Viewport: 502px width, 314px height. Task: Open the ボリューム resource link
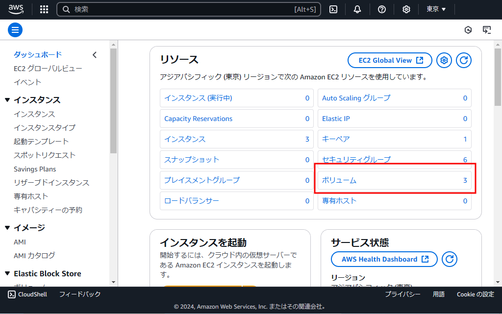click(339, 180)
